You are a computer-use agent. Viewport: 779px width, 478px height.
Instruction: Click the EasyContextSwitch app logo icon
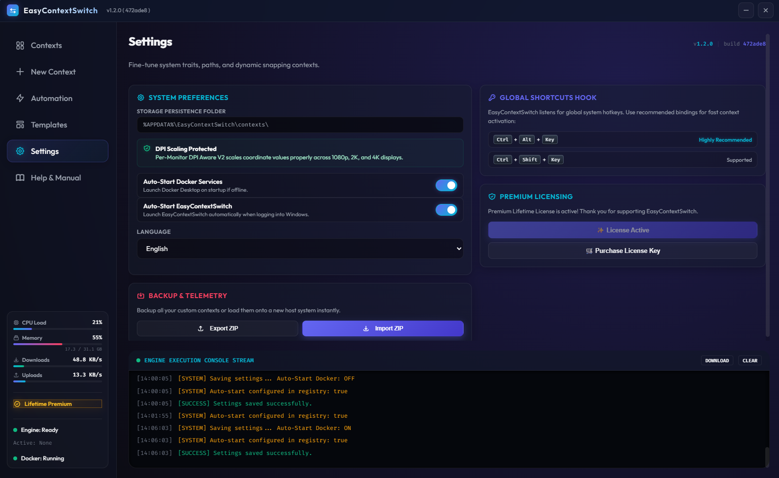click(x=13, y=10)
